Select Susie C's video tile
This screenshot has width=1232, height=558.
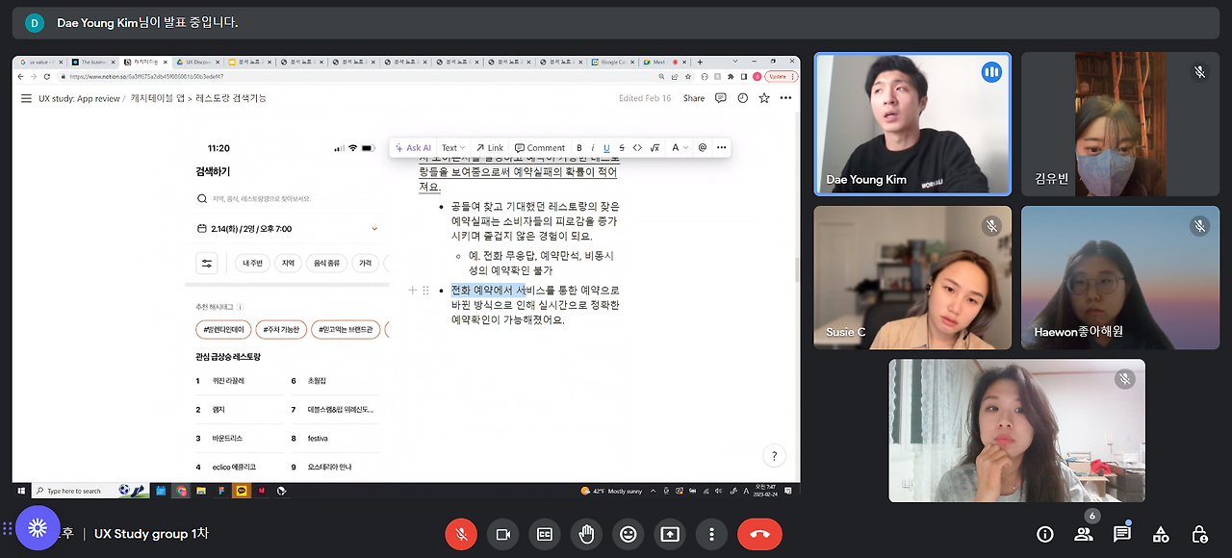pyautogui.click(x=912, y=277)
